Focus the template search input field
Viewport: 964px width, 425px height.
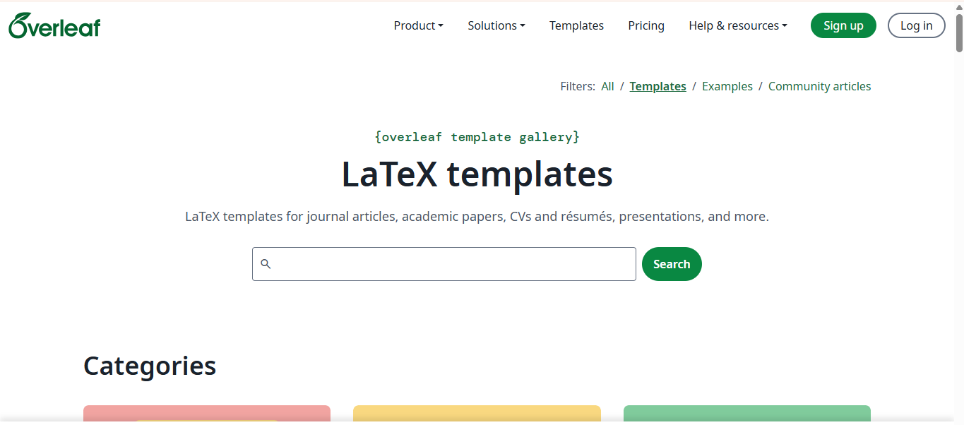444,264
